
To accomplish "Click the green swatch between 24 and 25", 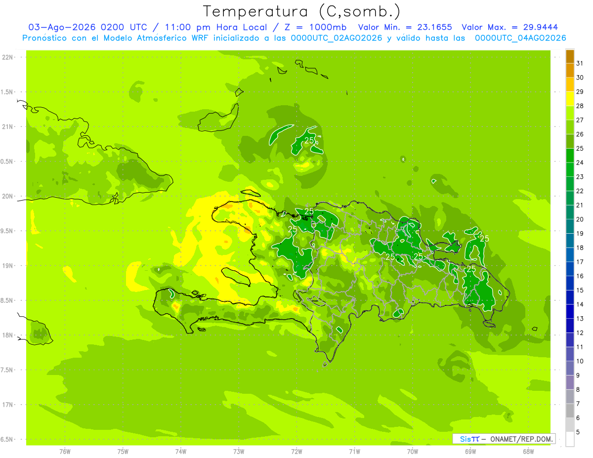I will point(570,156).
